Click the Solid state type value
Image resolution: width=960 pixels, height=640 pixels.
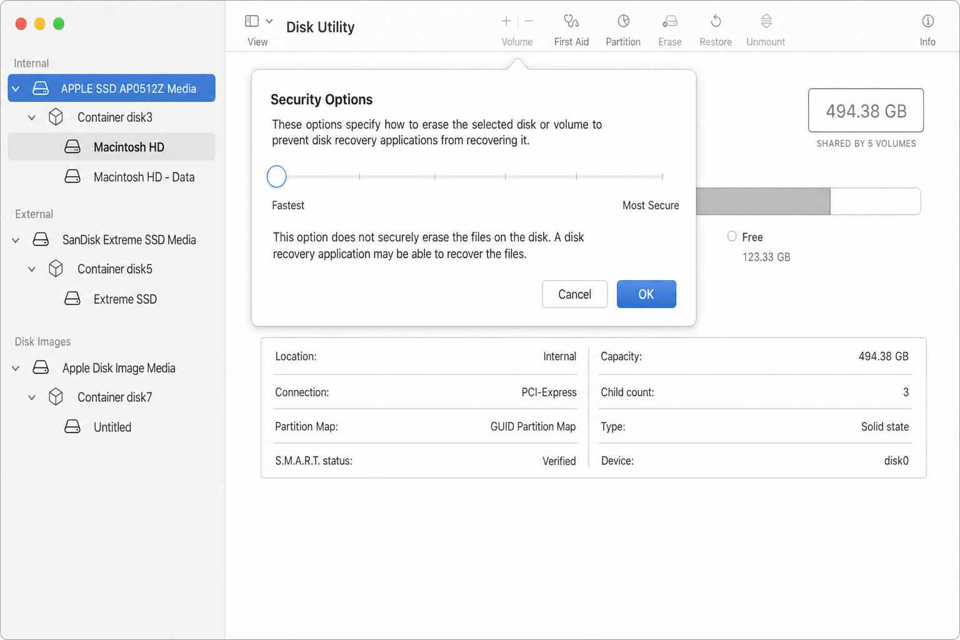(885, 426)
